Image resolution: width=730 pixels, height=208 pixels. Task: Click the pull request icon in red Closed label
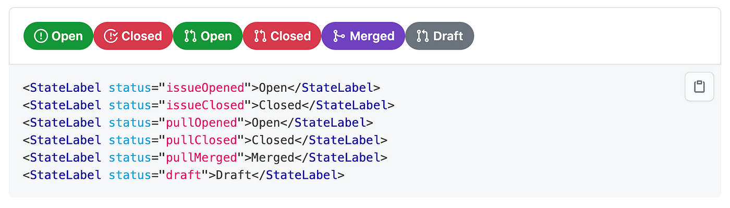[260, 36]
